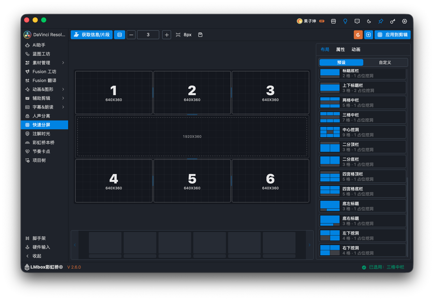The image size is (434, 300).
Task: Toggle dark mode moon icon
Action: (369, 21)
